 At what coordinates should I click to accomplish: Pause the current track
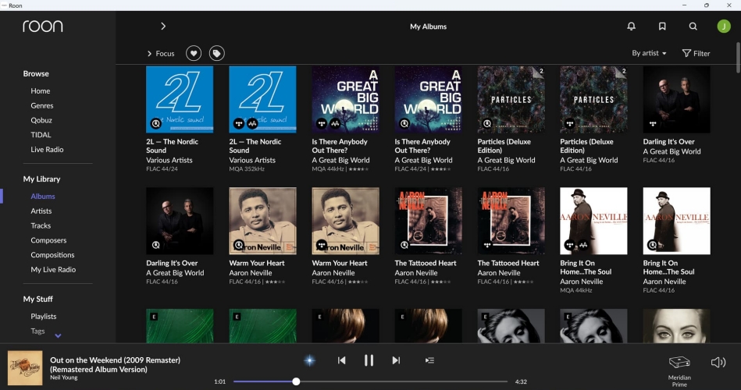pyautogui.click(x=369, y=360)
